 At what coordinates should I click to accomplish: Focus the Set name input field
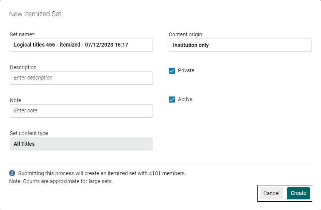coord(81,45)
